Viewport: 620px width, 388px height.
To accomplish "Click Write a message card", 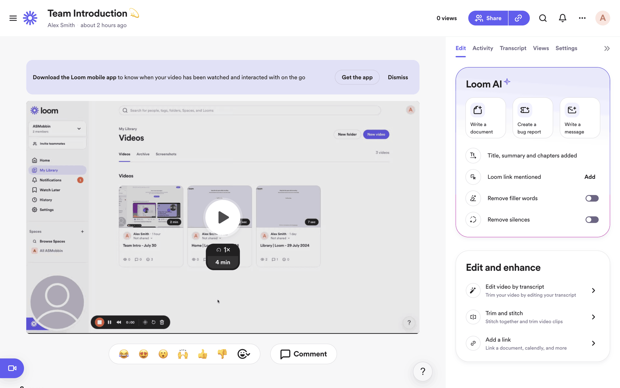I will coord(580,118).
